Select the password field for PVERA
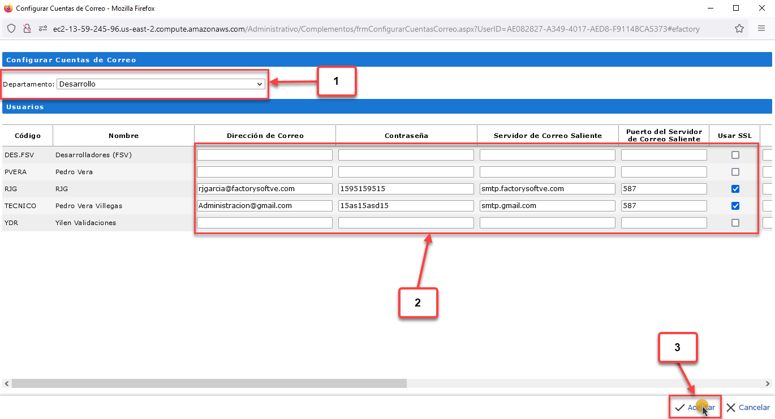Image resolution: width=775 pixels, height=419 pixels. (406, 172)
